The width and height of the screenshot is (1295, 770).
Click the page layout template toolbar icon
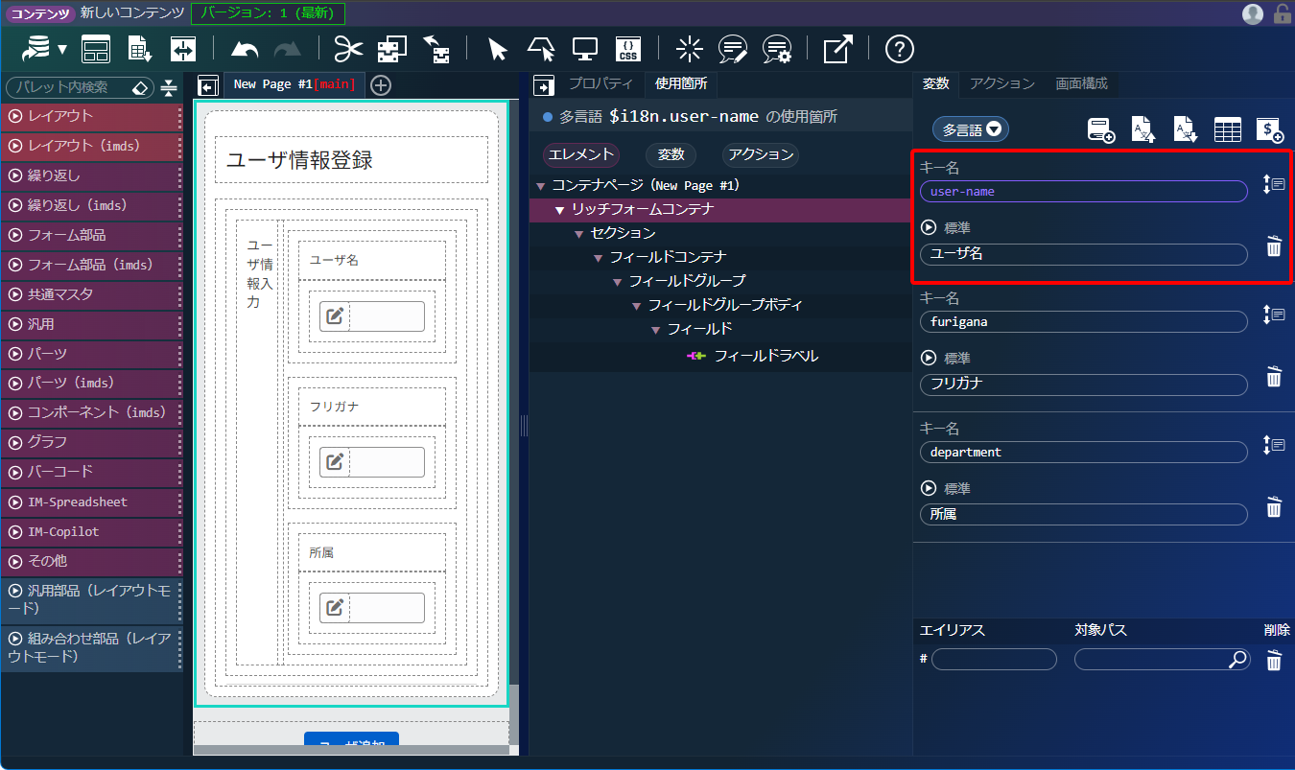pos(96,50)
